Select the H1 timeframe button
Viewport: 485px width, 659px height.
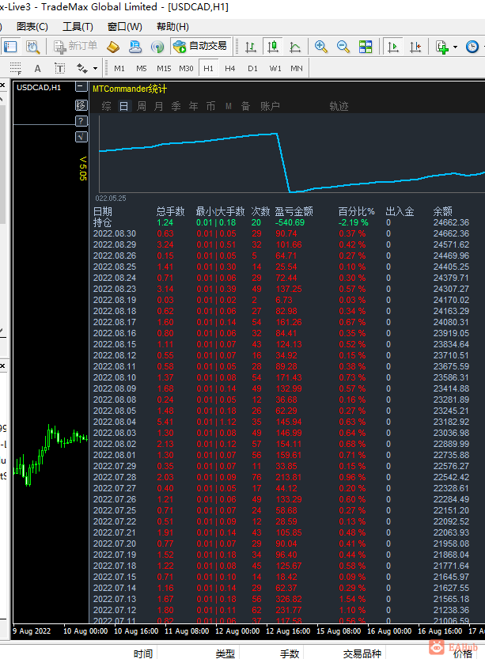[208, 69]
